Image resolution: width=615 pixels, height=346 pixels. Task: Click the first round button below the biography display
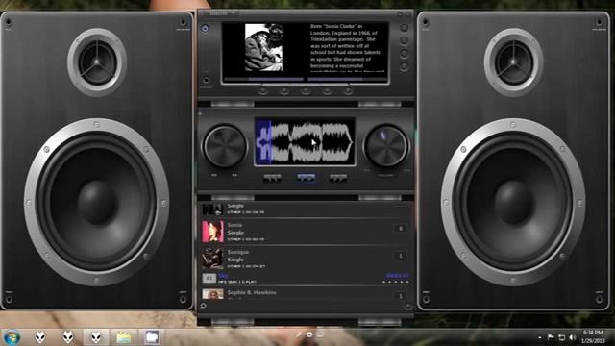263,92
